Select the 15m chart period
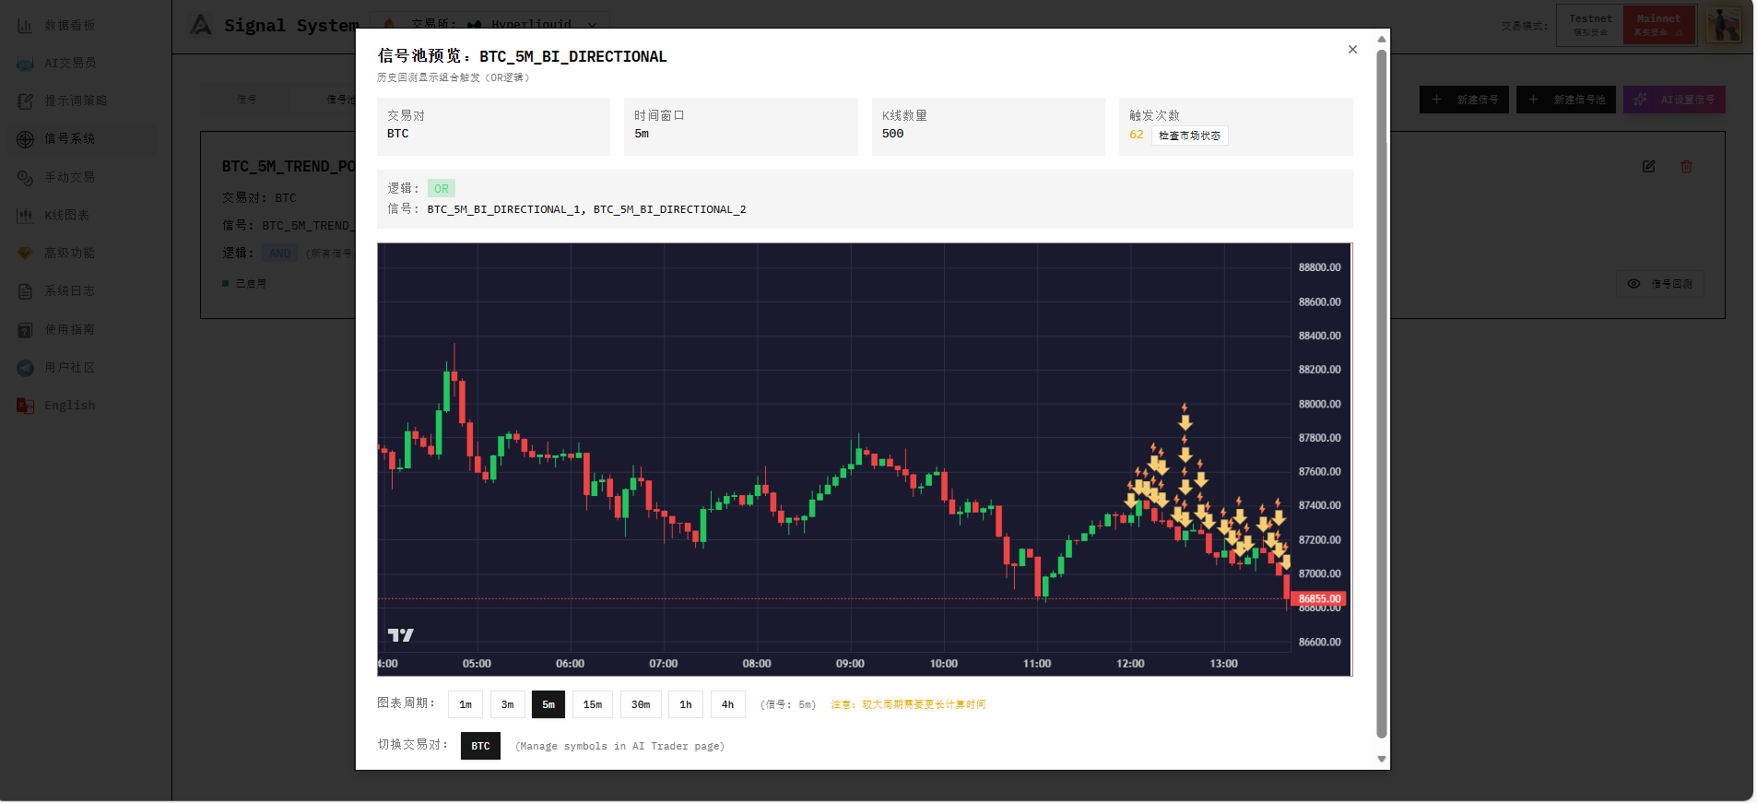The height and width of the screenshot is (803, 1757). 592,705
